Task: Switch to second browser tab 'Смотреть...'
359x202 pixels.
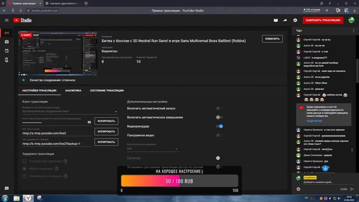Action: [62, 3]
